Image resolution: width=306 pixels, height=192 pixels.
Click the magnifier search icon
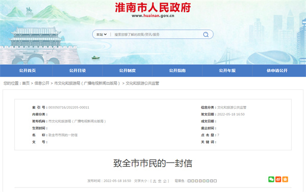206,35
